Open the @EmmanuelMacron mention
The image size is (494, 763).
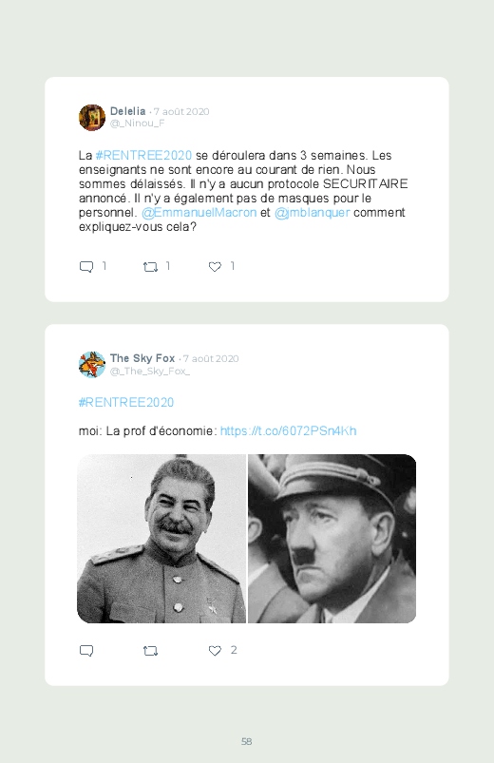coord(199,213)
